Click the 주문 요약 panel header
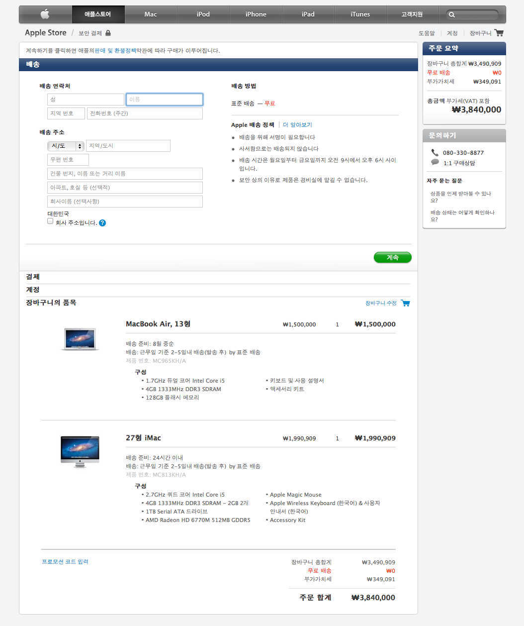524x626 pixels. (464, 48)
